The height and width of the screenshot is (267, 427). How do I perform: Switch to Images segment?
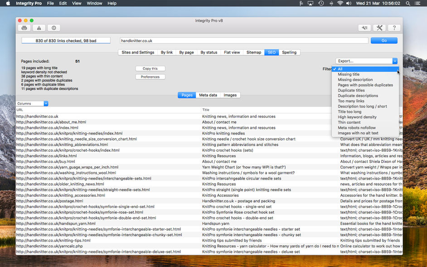[230, 95]
